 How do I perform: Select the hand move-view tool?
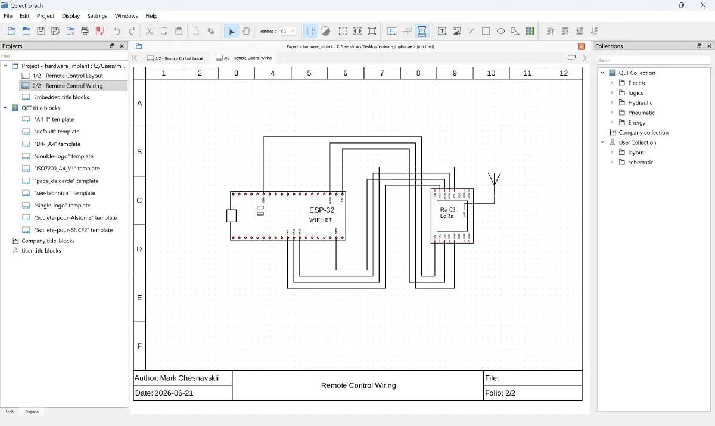(246, 31)
